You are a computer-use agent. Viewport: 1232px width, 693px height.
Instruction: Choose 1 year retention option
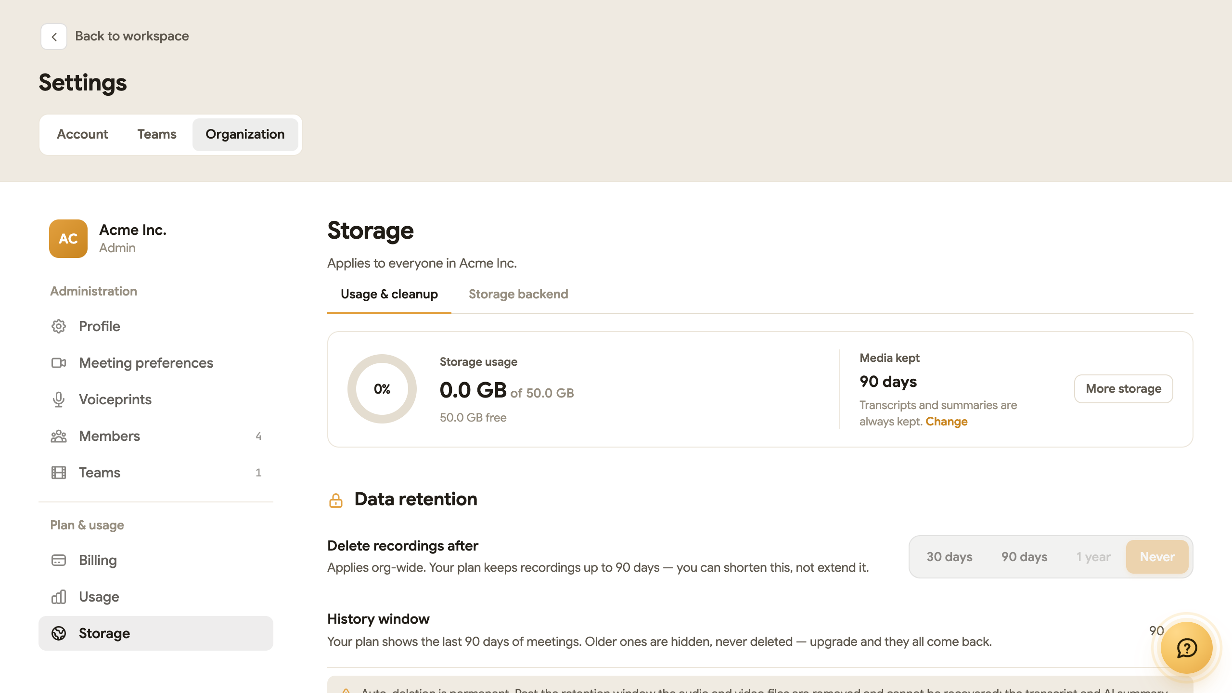(1093, 557)
